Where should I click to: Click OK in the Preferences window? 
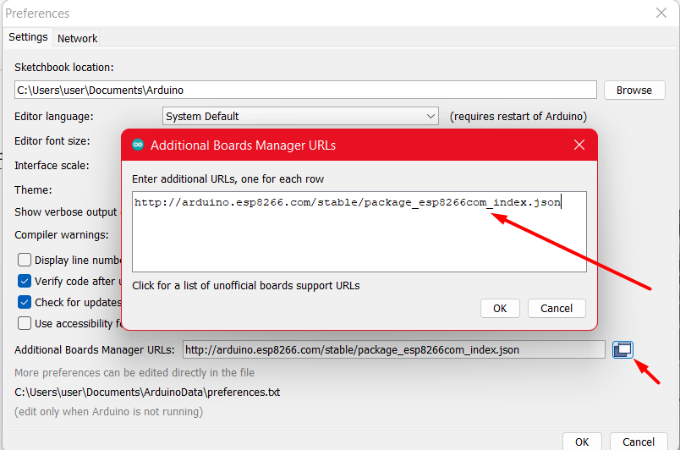tap(582, 442)
